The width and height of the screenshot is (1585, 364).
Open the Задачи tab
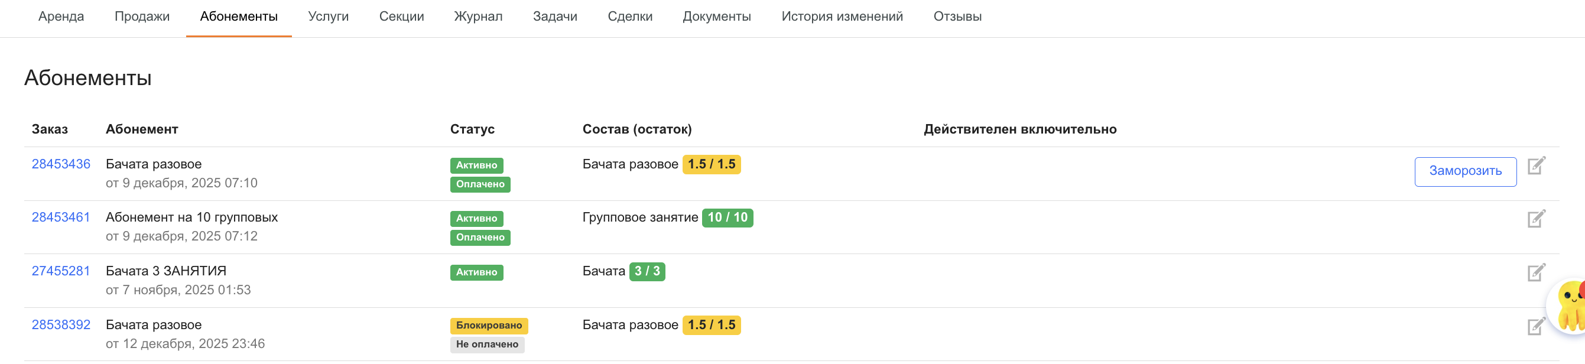click(x=554, y=17)
